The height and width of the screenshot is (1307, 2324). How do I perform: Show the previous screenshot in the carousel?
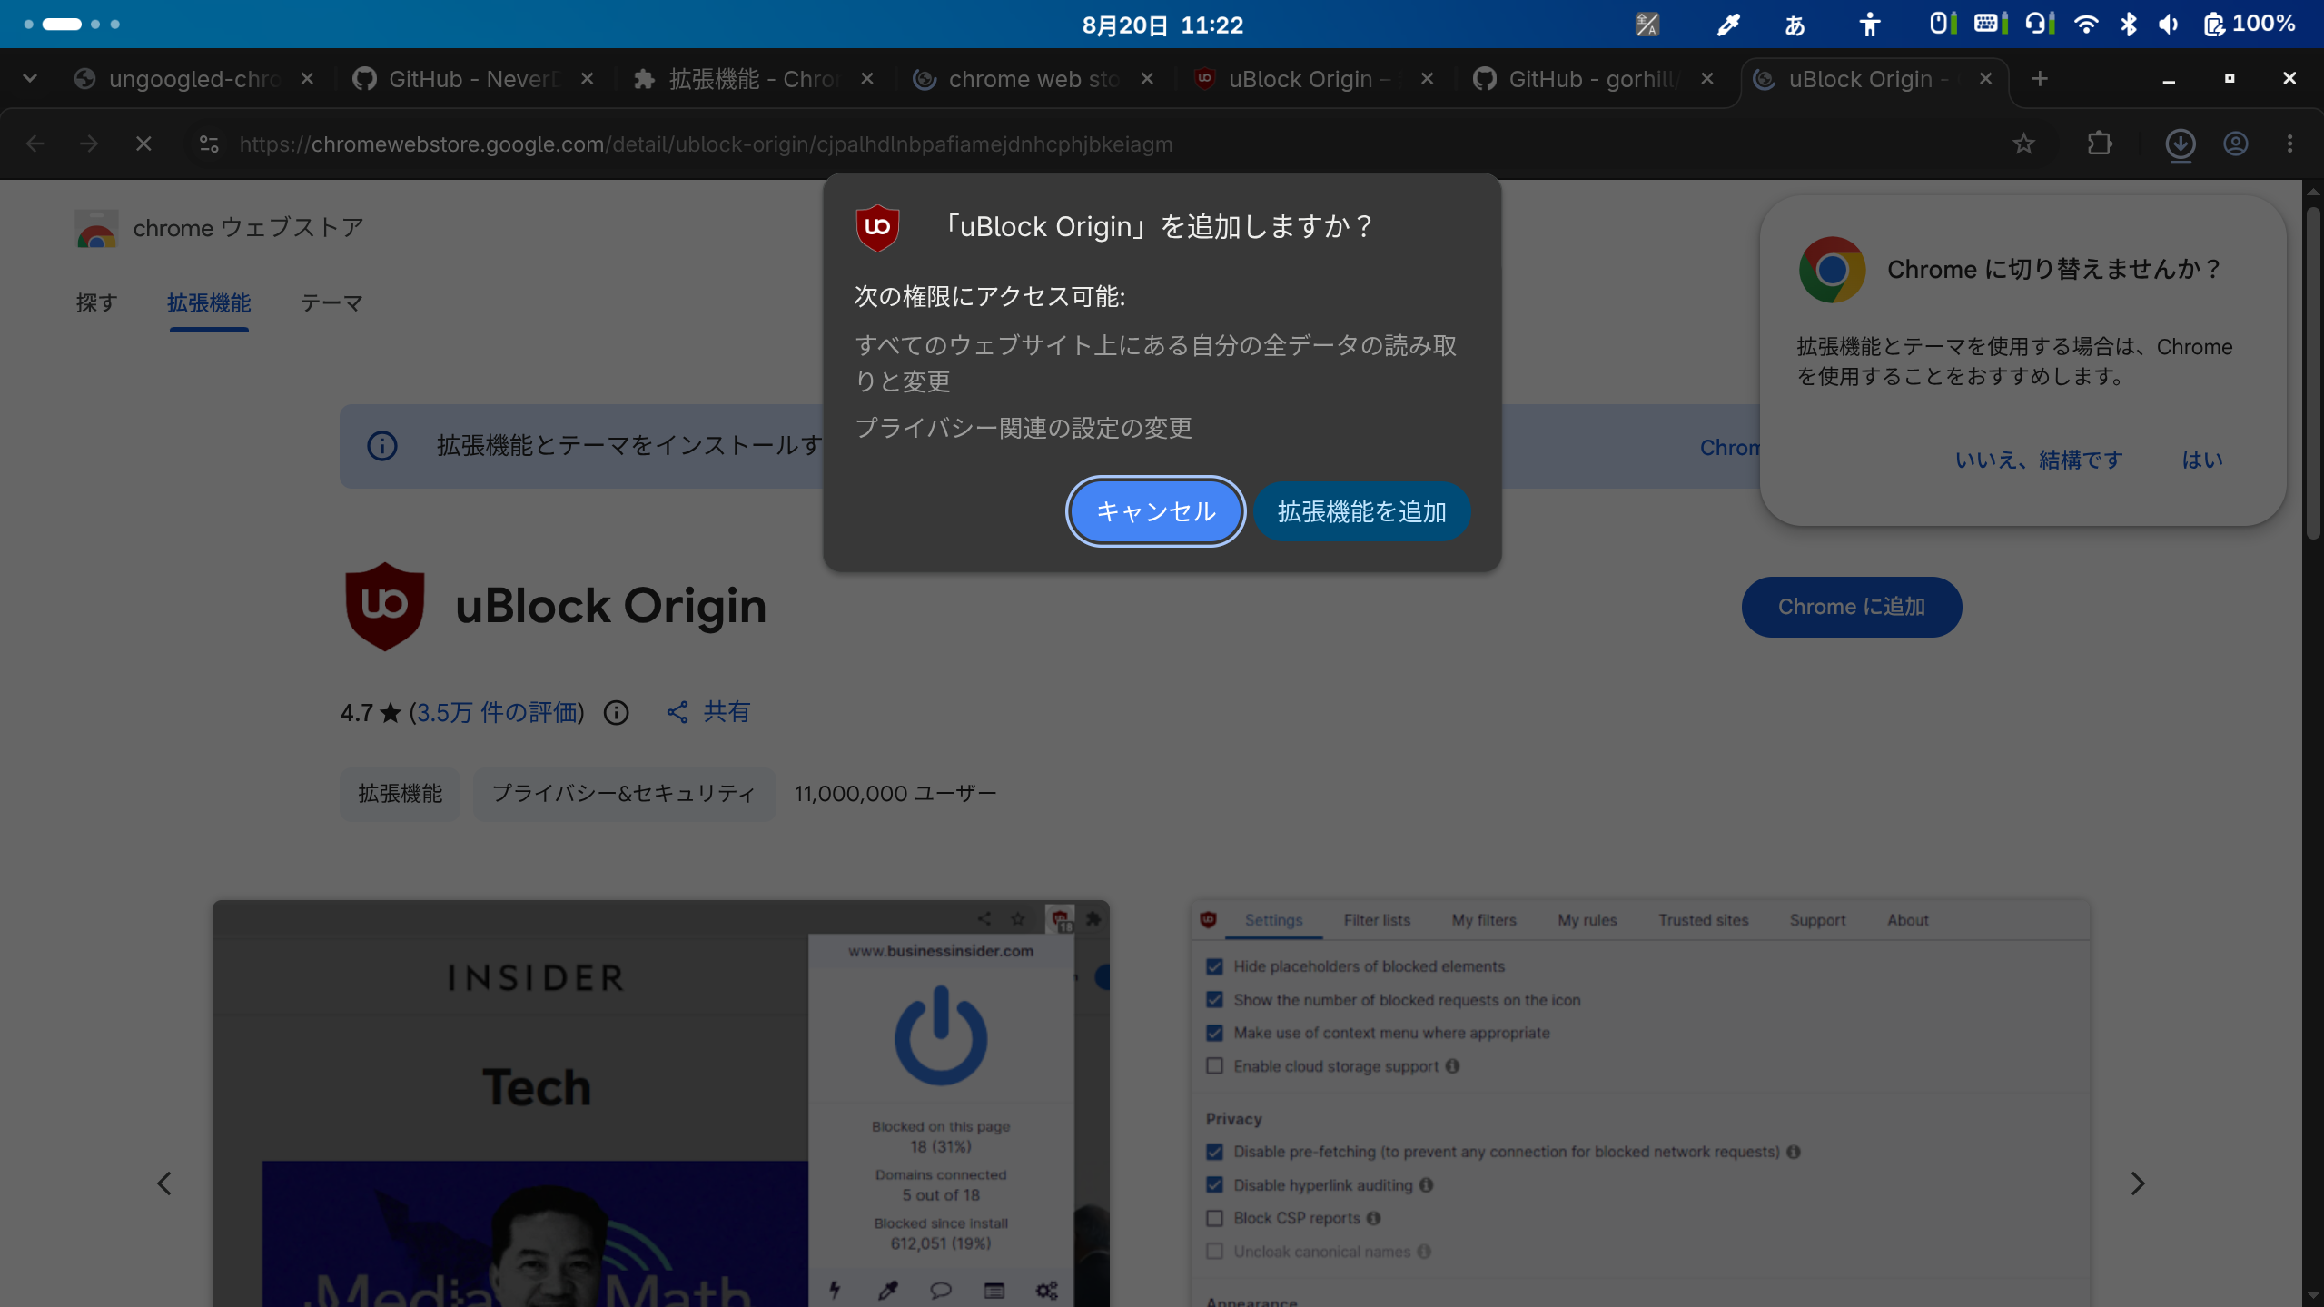coord(164,1183)
